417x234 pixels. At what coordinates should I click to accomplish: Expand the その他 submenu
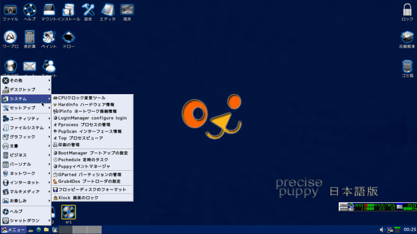26,80
